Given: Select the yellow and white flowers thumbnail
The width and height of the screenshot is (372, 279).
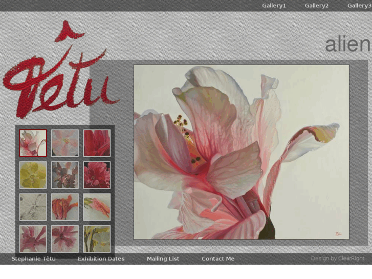Looking at the screenshot, I should 97,239.
